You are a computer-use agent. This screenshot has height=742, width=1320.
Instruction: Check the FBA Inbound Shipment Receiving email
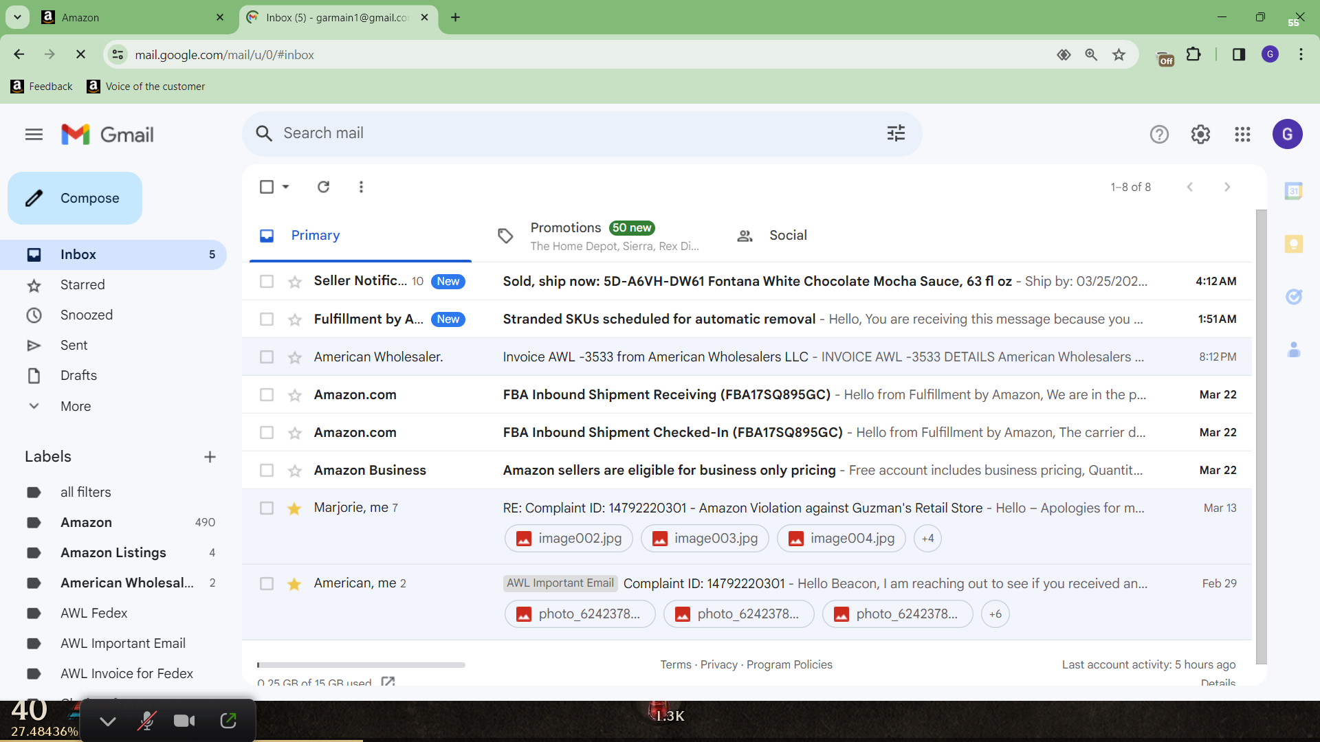pyautogui.click(x=267, y=395)
